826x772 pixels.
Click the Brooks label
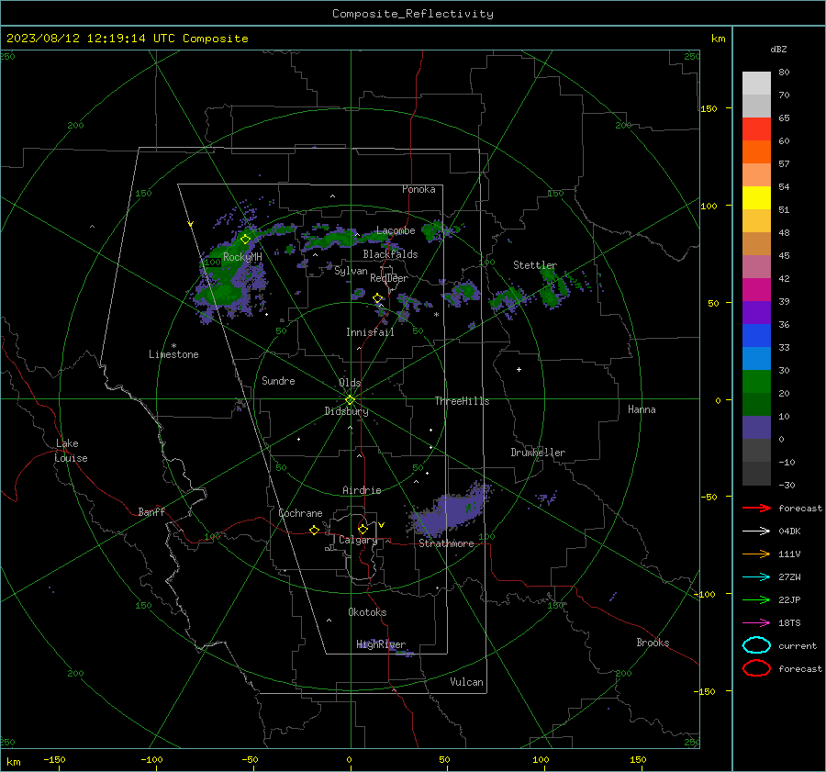[x=653, y=643]
